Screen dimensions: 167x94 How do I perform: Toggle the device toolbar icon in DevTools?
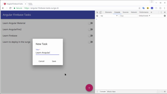point(101,12)
